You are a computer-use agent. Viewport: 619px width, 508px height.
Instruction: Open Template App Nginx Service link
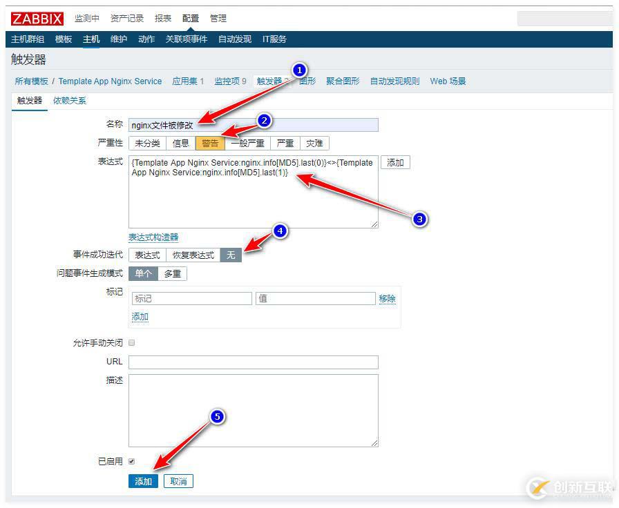coord(110,81)
